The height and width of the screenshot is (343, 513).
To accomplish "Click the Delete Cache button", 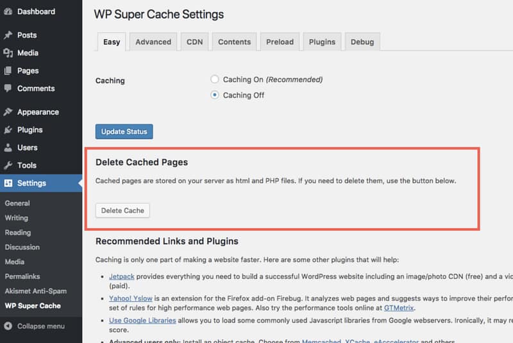I will [122, 210].
